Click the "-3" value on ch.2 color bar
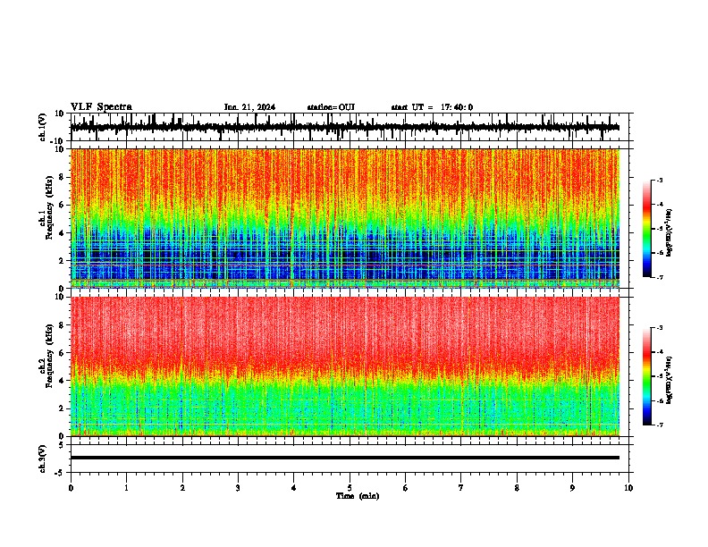The image size is (708, 547). (x=660, y=328)
